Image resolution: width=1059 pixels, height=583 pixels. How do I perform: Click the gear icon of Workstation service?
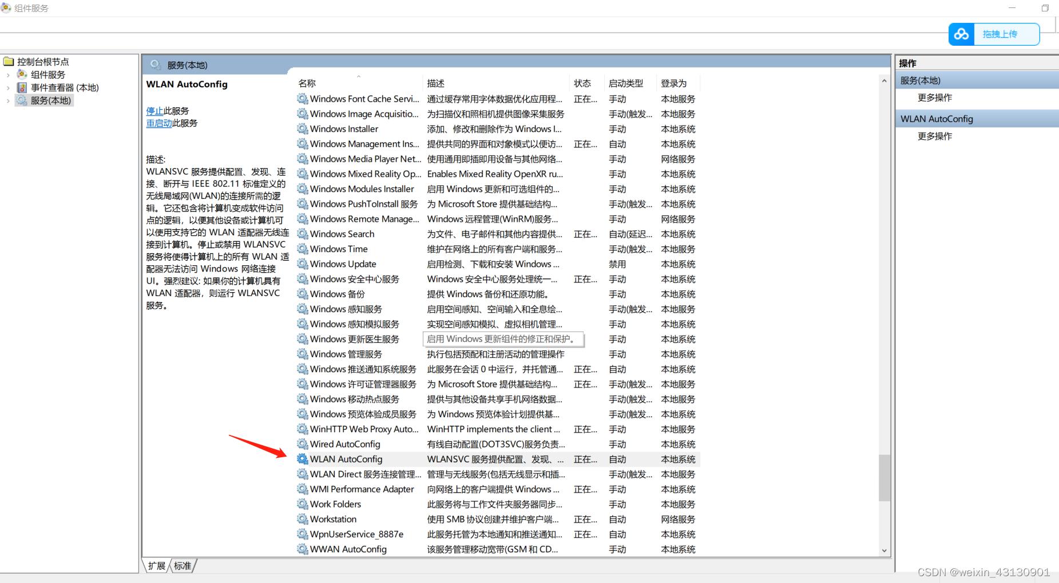point(302,519)
